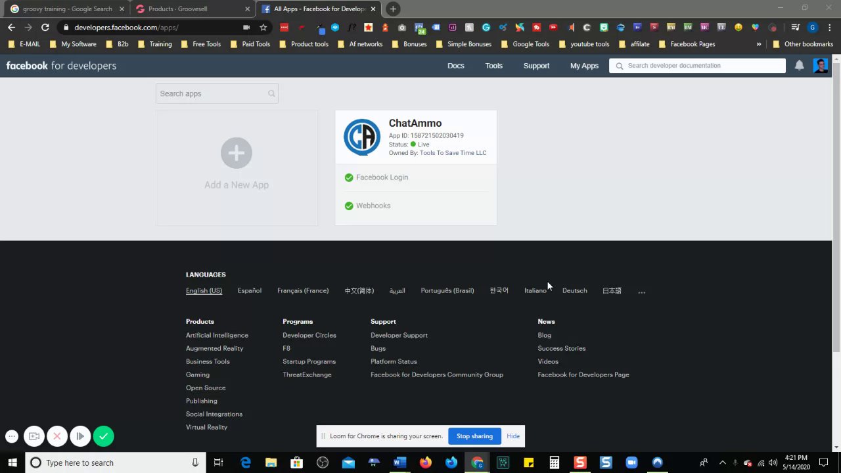Open the Docs menu in Facebook header
Image resolution: width=841 pixels, height=473 pixels.
[456, 66]
